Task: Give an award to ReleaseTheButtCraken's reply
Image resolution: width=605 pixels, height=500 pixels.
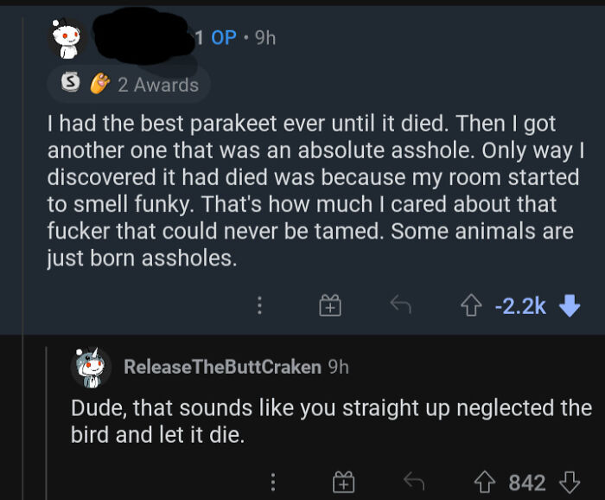Action: pos(343,482)
